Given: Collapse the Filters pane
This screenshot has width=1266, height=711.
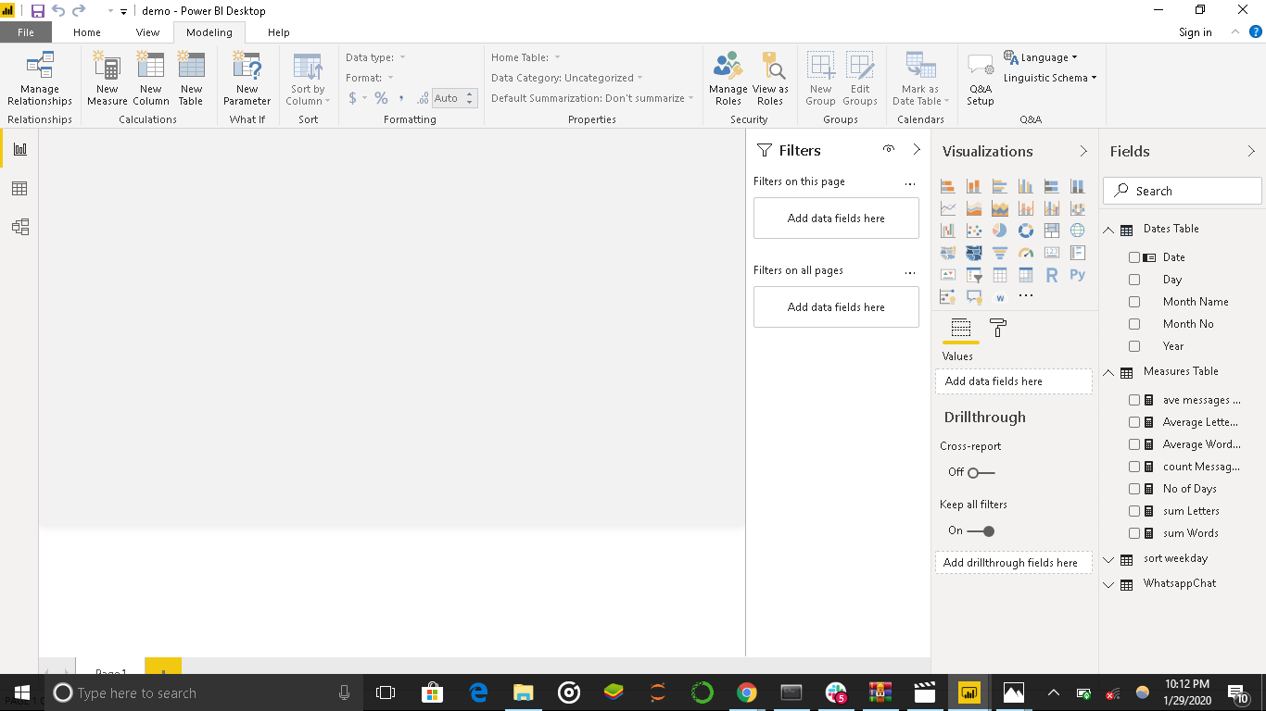Looking at the screenshot, I should [917, 150].
